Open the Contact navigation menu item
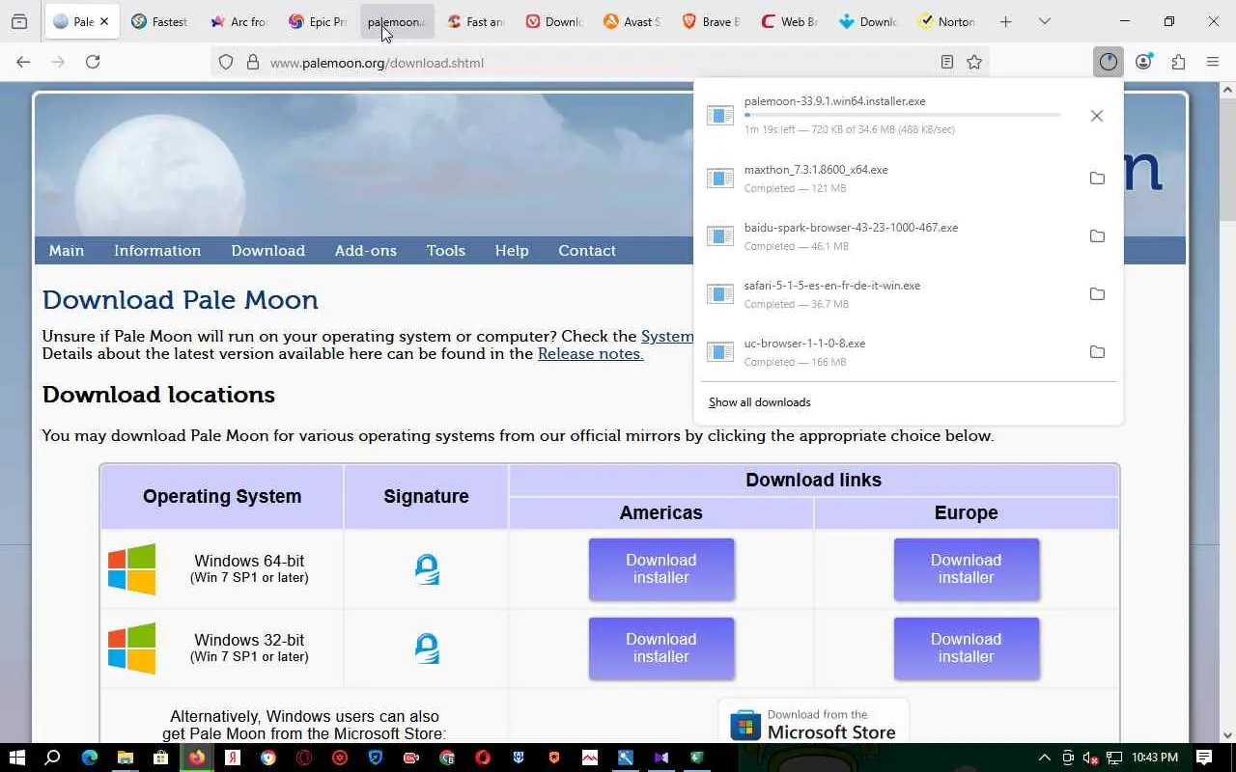This screenshot has height=772, width=1236. (x=587, y=250)
